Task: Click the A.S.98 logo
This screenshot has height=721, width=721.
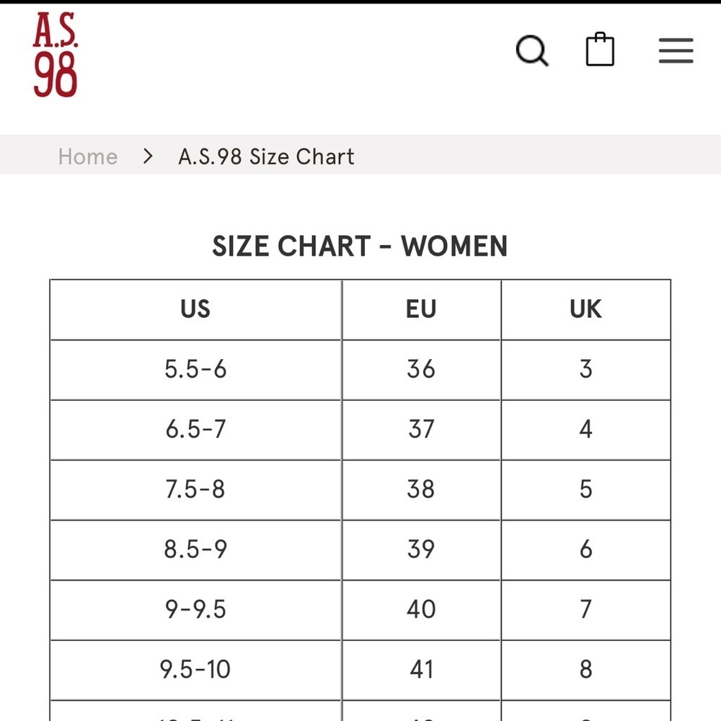Action: (56, 55)
